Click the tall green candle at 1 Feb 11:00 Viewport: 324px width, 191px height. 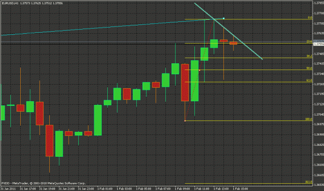194,80
